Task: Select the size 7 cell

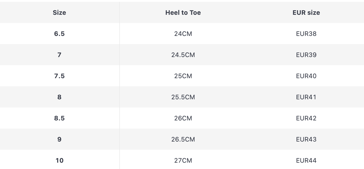Action: point(59,55)
